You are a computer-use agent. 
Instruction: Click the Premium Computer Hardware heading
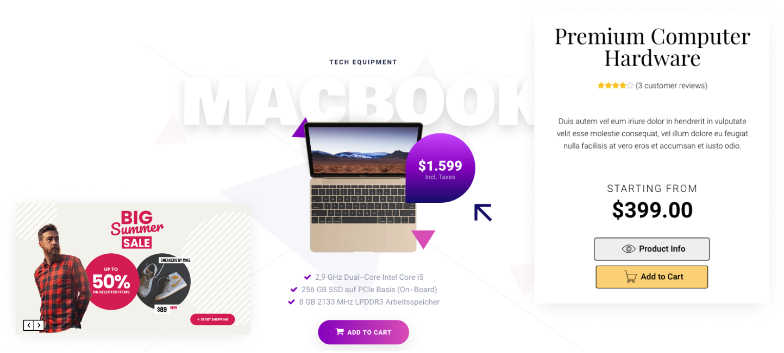(x=652, y=47)
